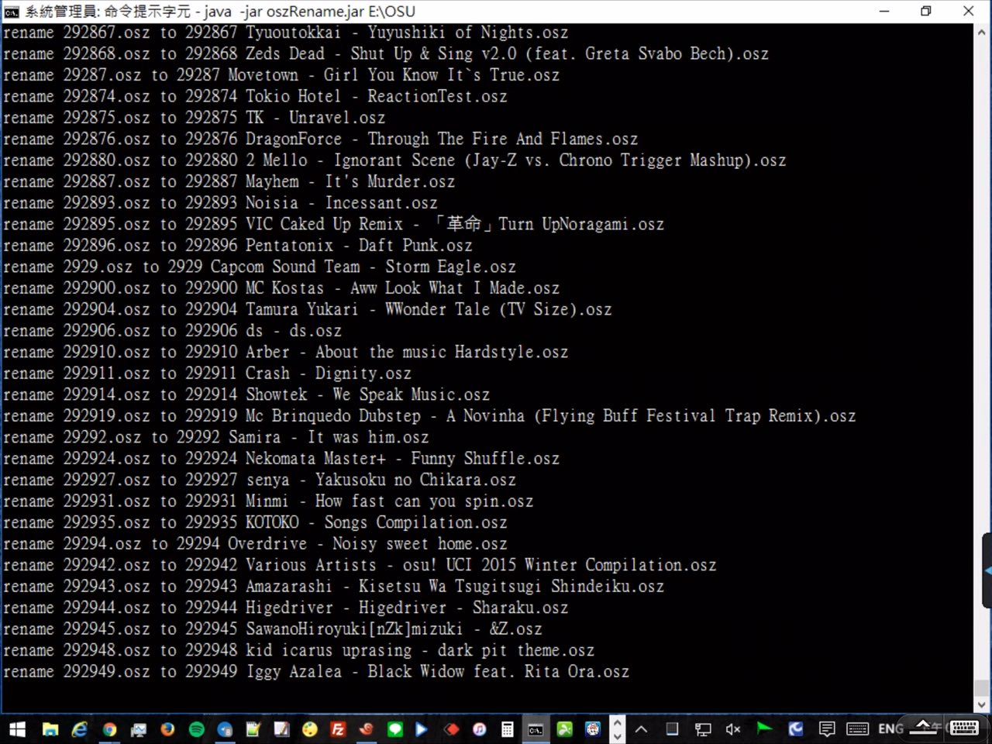Click the Pentatonix - Daft Punk line

coord(238,246)
